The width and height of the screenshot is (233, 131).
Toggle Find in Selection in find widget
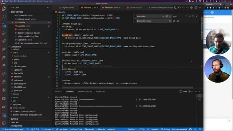[193, 16]
